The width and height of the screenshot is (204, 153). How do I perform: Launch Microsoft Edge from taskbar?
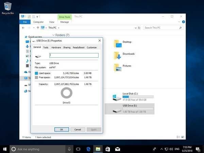(88, 149)
